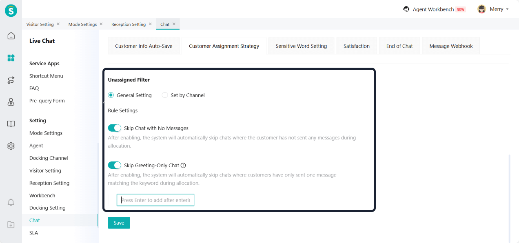Click the routing flow icon in sidebar
This screenshot has width=519, height=243.
click(11, 80)
